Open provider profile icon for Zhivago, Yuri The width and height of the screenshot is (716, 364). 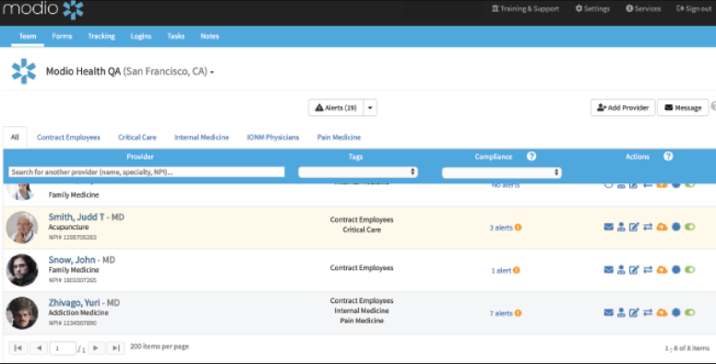(621, 312)
